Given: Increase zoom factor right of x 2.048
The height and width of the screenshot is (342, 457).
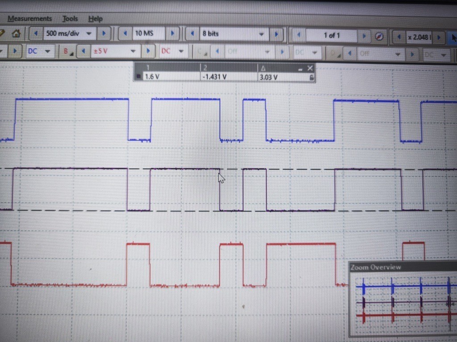Looking at the screenshot, I should [439, 37].
